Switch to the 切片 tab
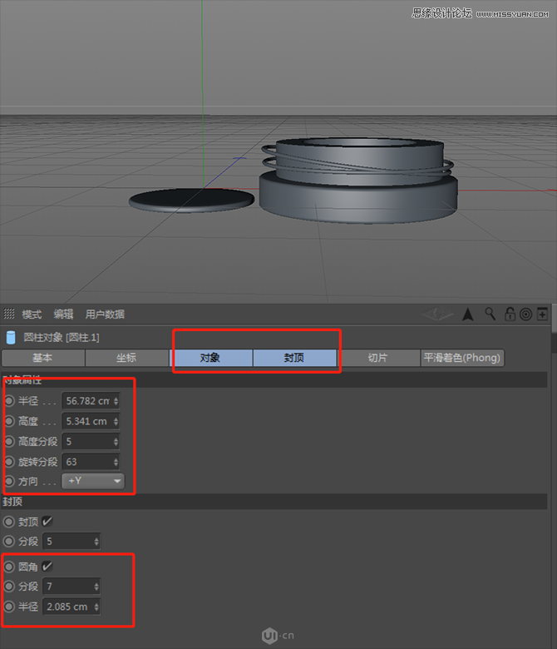The height and width of the screenshot is (649, 557). click(377, 358)
